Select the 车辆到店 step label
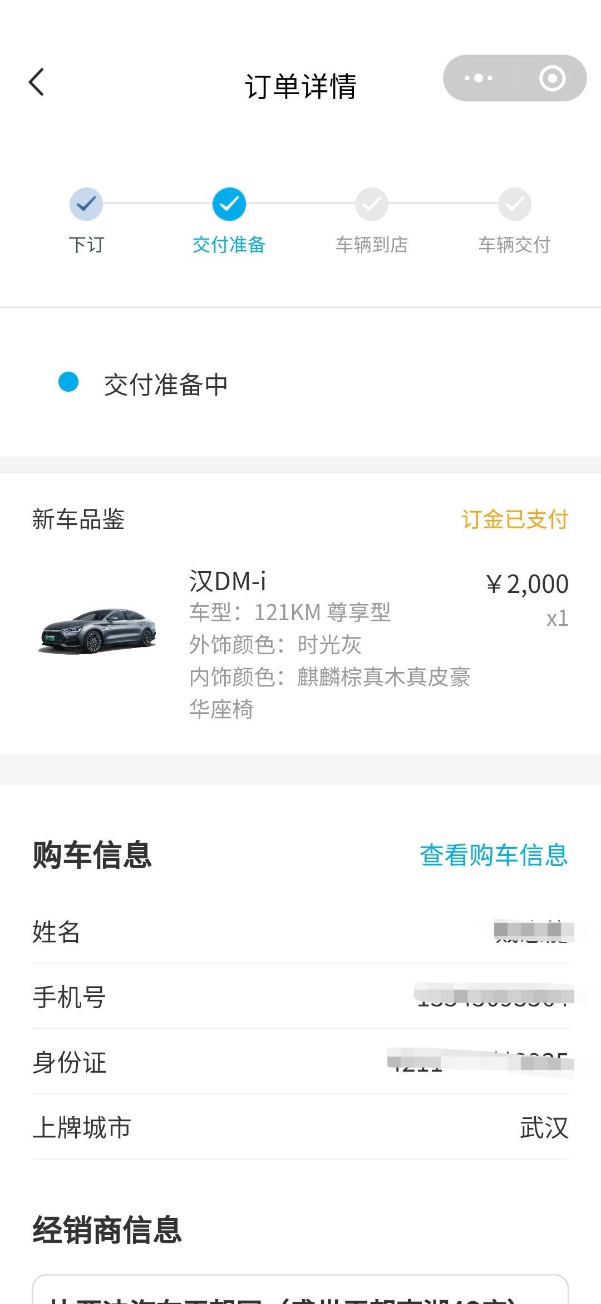This screenshot has width=601, height=1304. point(372,245)
